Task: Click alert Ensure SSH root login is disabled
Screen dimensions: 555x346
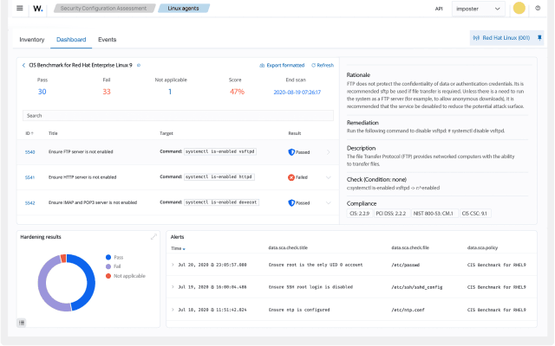Action: pos(310,287)
